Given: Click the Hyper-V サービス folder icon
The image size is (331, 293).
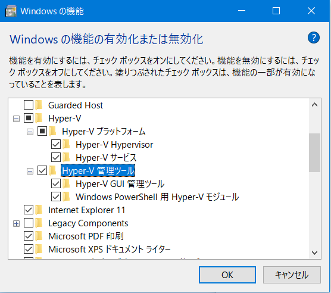Looking at the screenshot, I should (x=67, y=157).
